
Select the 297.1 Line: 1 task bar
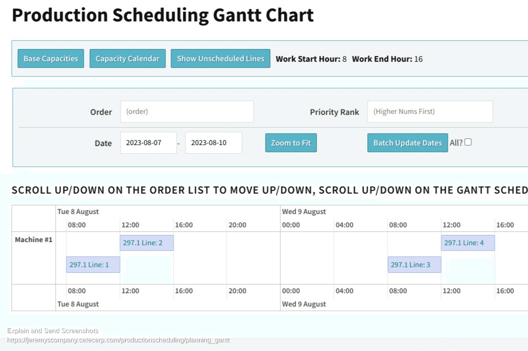click(x=93, y=265)
